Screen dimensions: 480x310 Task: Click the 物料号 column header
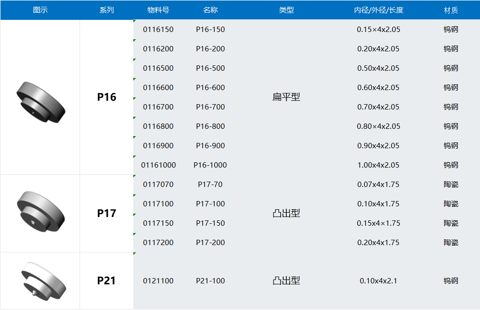158,10
